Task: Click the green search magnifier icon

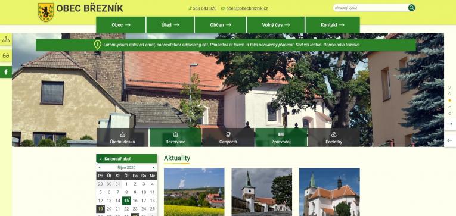Action: click(411, 8)
